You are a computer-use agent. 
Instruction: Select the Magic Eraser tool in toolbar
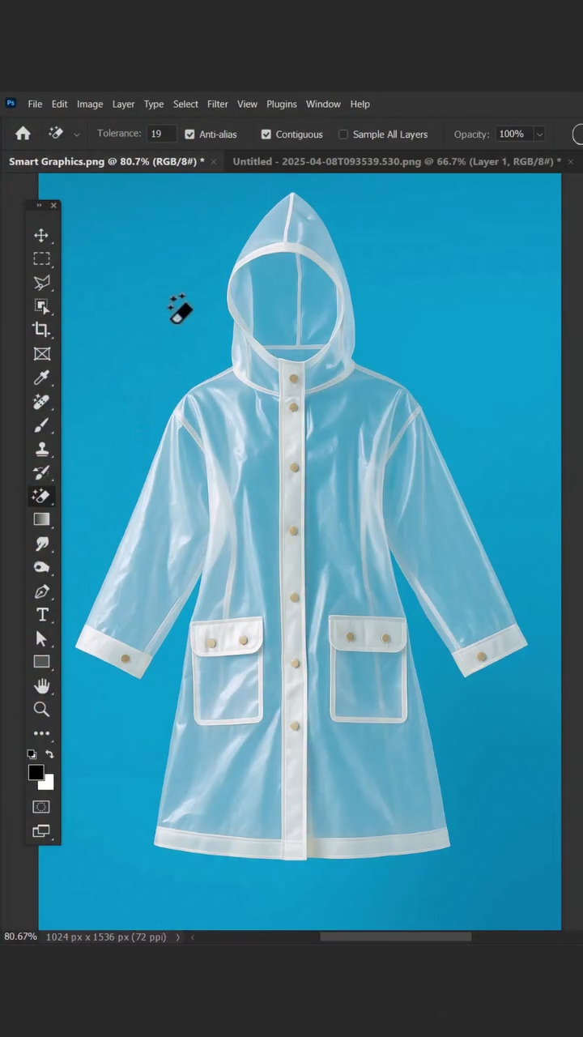pos(41,496)
